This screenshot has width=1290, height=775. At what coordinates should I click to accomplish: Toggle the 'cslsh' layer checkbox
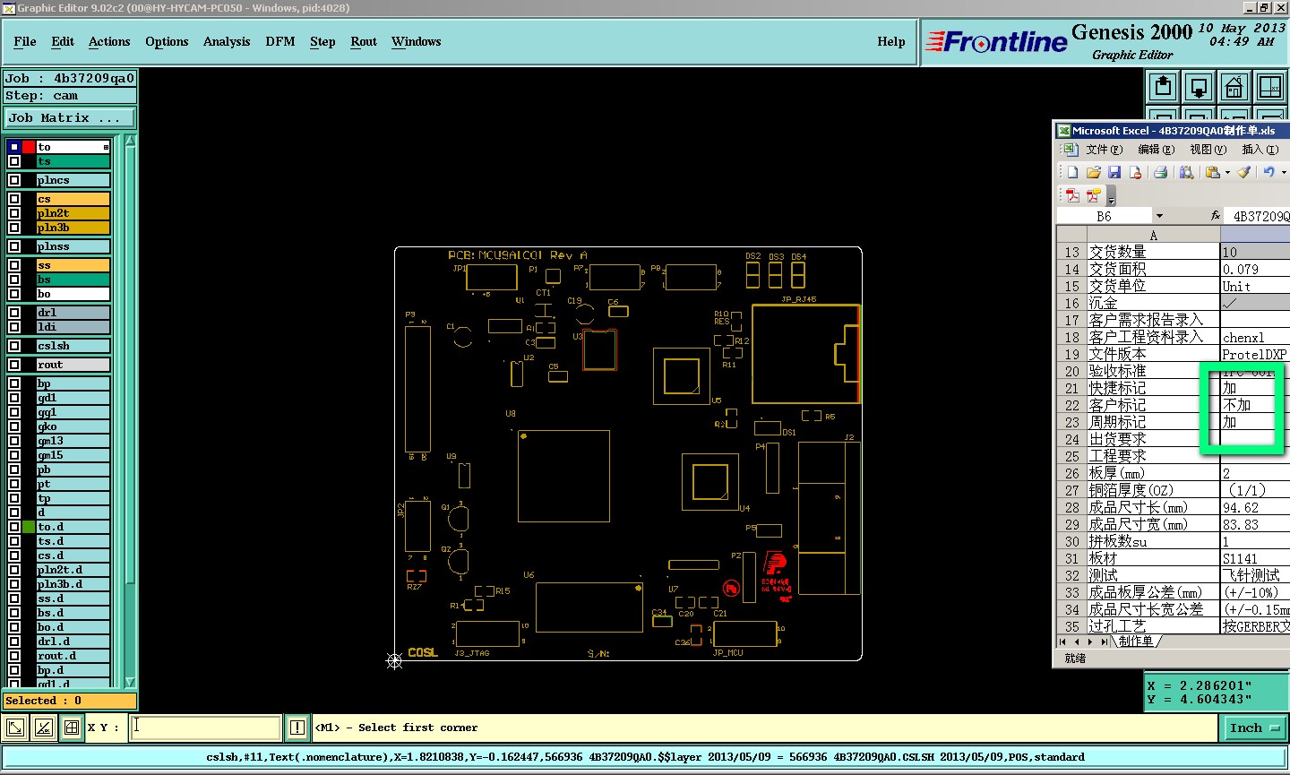point(14,346)
